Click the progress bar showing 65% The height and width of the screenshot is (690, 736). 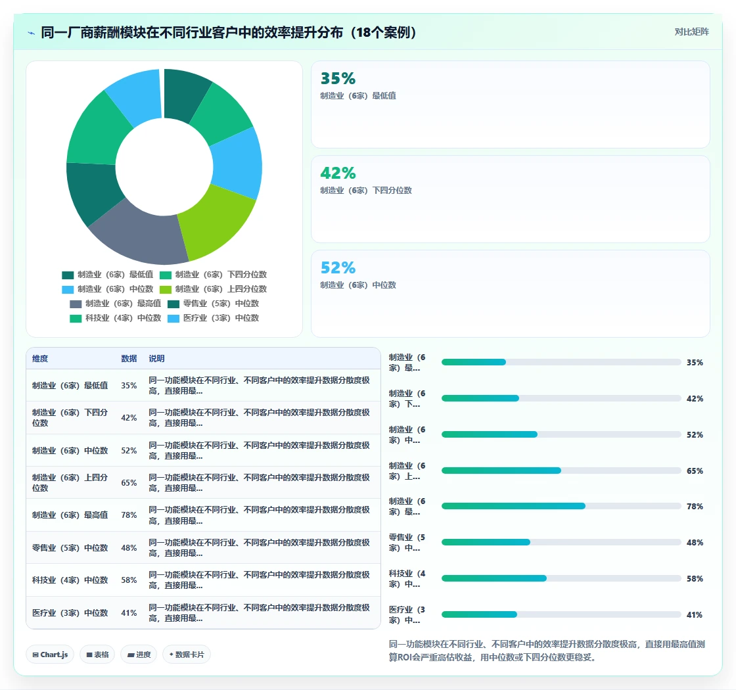click(x=561, y=471)
